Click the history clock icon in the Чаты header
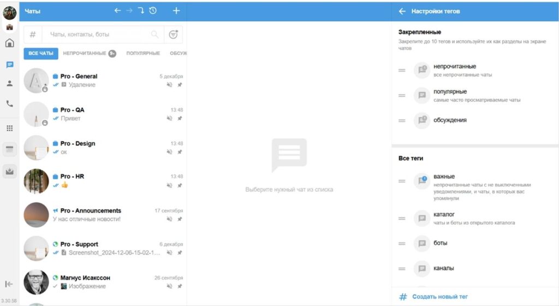 click(x=153, y=10)
